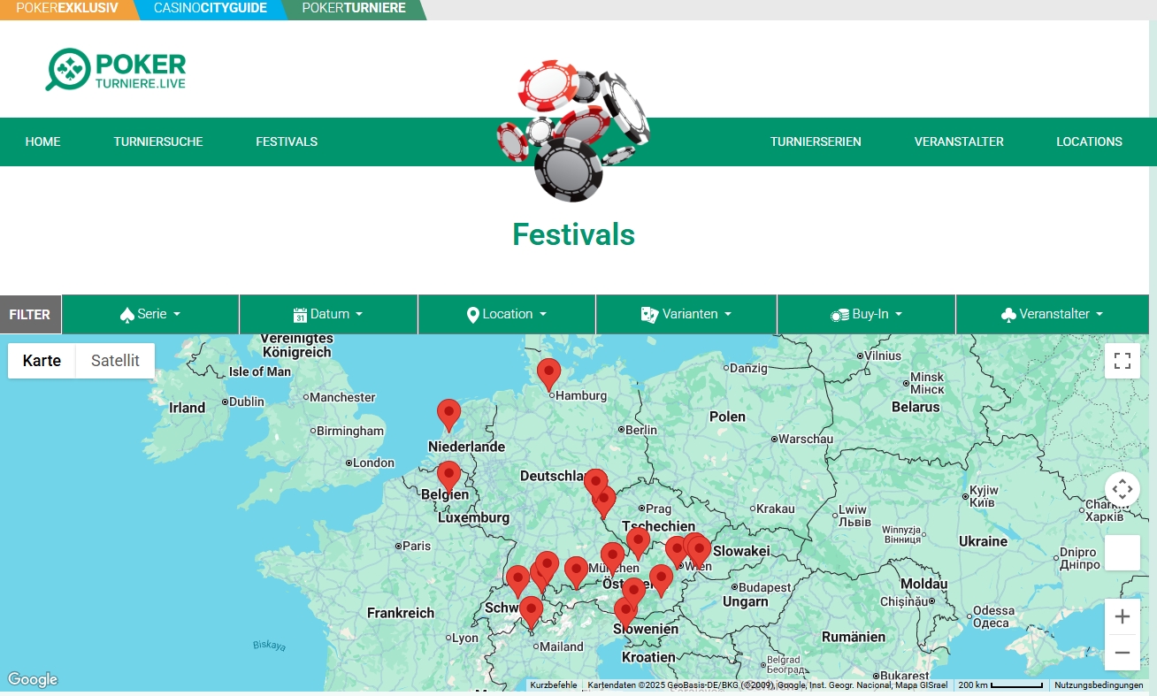Switch map to Karte view
Viewport: 1157px width, 696px height.
pos(42,361)
